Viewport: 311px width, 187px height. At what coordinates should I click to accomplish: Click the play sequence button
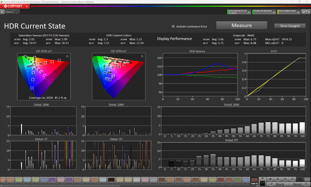coord(278,179)
